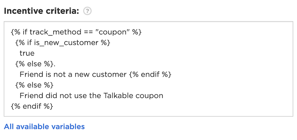
Task: Click the help question mark icon
Action: click(88, 11)
